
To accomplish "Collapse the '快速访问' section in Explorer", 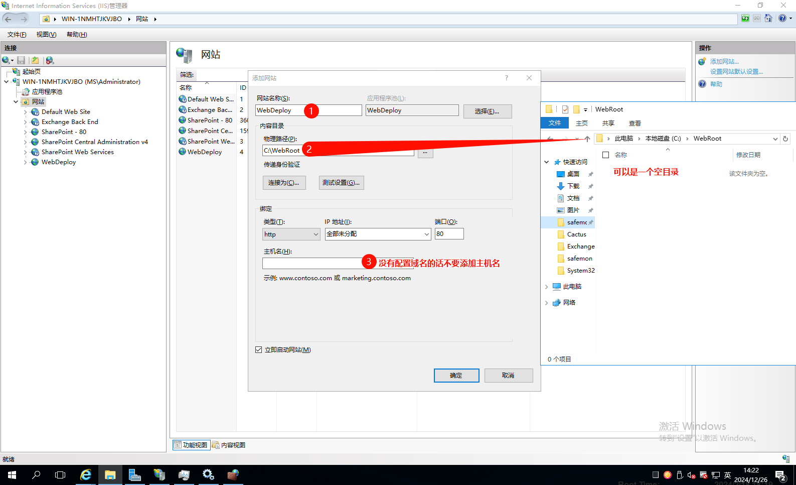I will click(547, 162).
